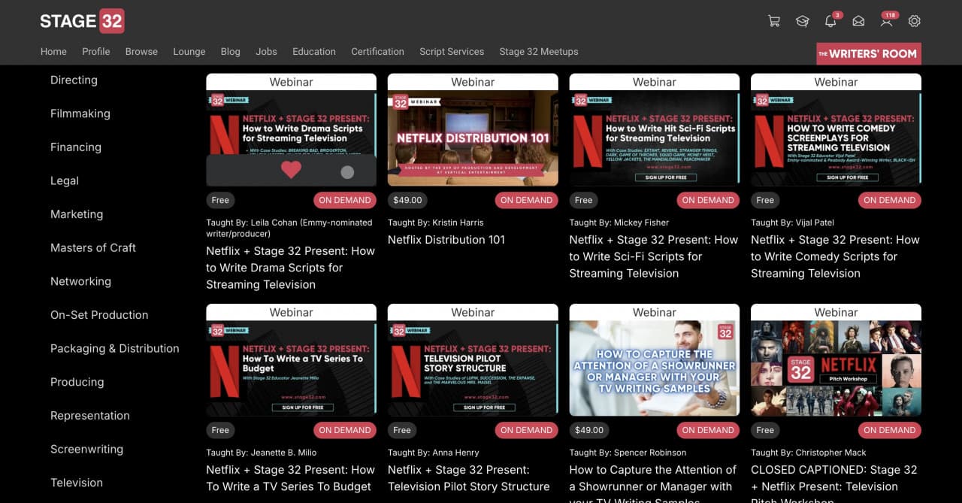Open the notifications bell icon
Screen dimensions: 962x503
(830, 21)
